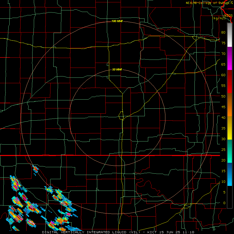The image size is (234, 234).
Task: Click the 35 value on the VIL scale
Action: tap(223, 128)
